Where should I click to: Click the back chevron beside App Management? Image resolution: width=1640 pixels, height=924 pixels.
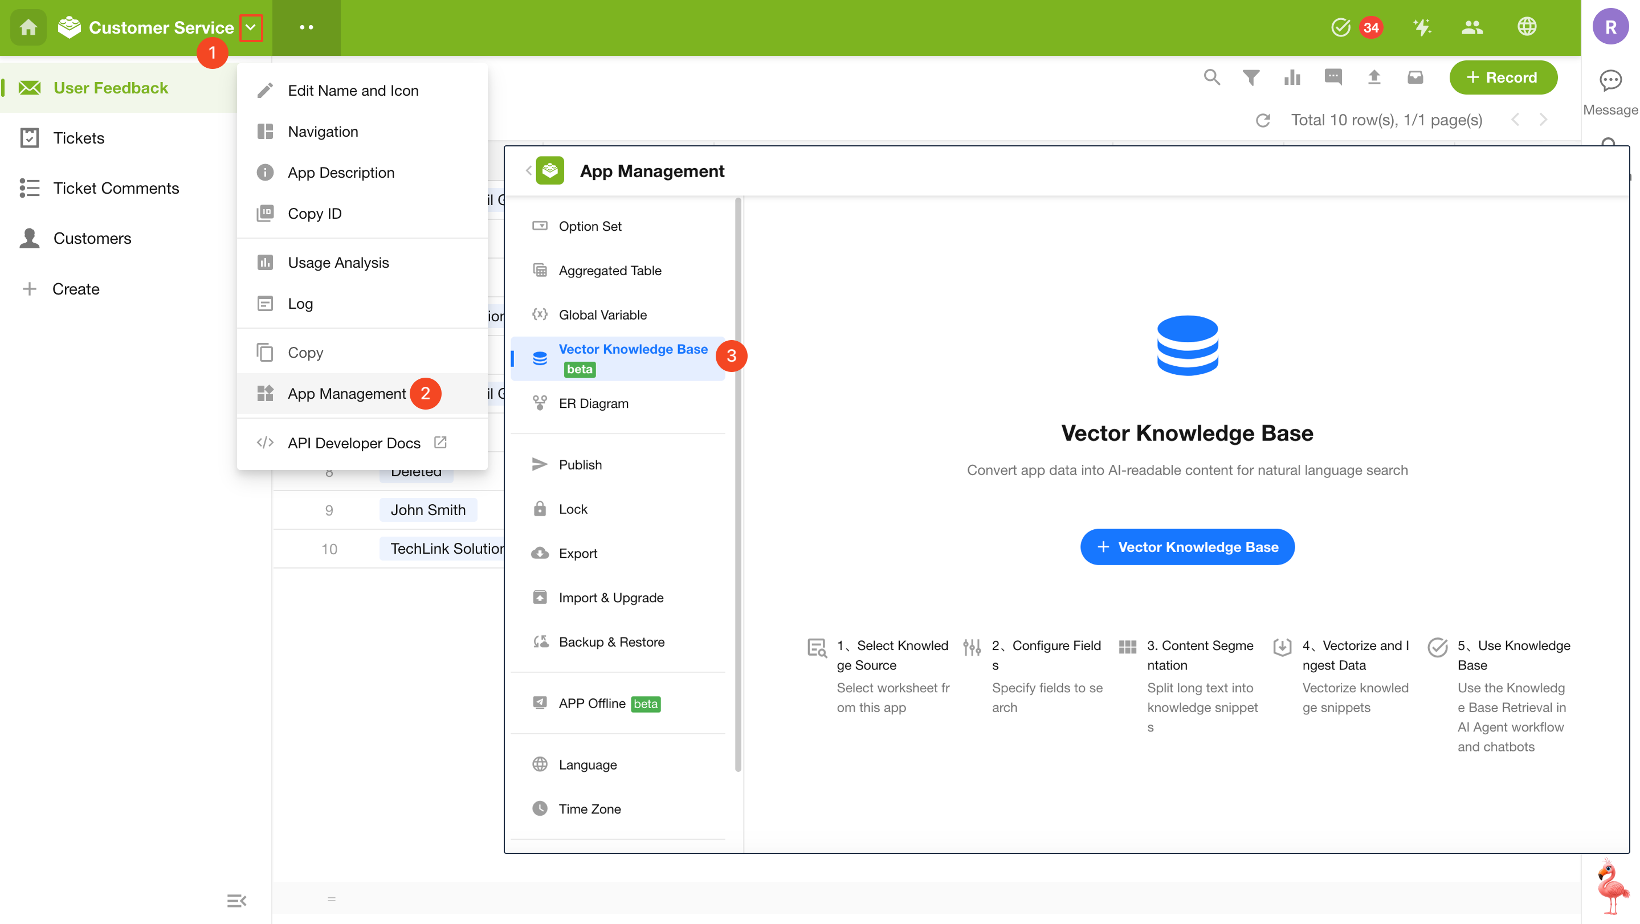click(528, 170)
